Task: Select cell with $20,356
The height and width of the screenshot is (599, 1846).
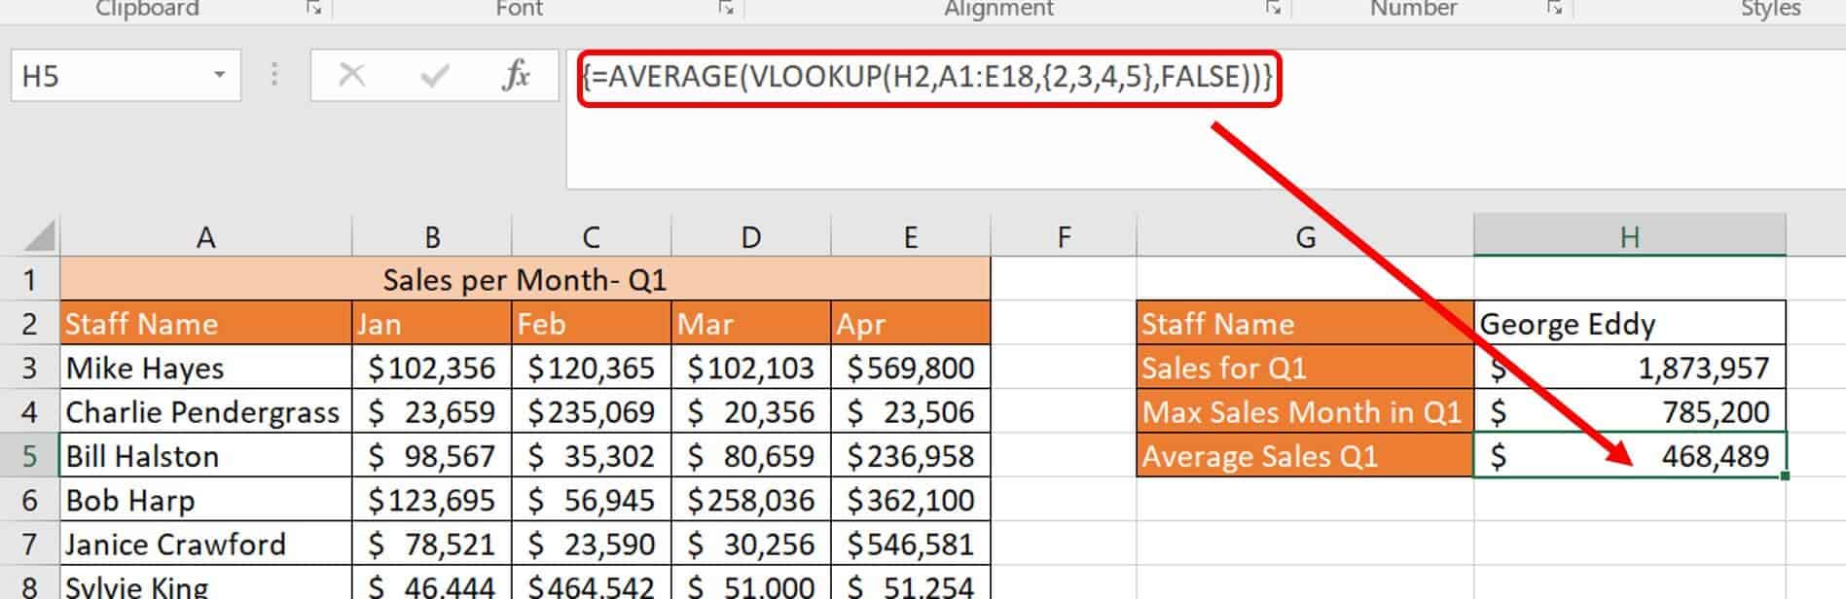Action: [x=750, y=411]
